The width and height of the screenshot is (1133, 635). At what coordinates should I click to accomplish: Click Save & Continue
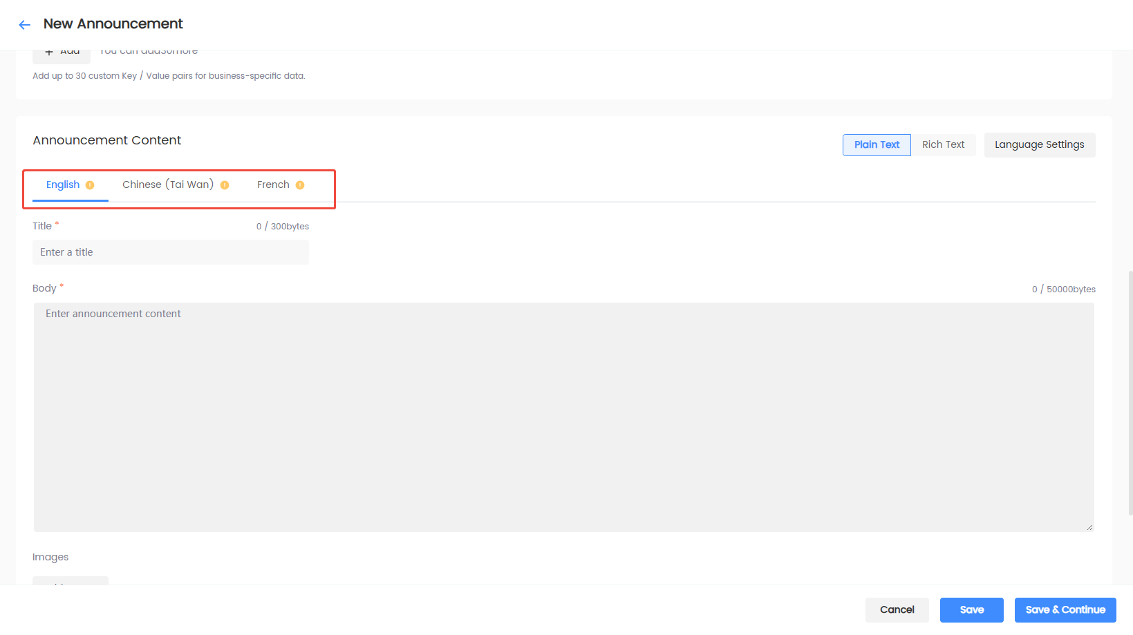click(1065, 610)
